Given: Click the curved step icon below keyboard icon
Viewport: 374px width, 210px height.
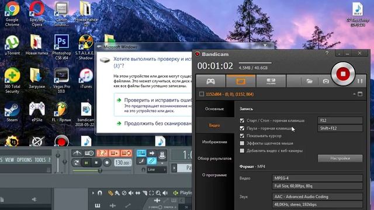Looking at the screenshot, I should [141, 161].
